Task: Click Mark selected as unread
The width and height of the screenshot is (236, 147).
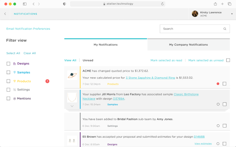Action: click(x=206, y=60)
